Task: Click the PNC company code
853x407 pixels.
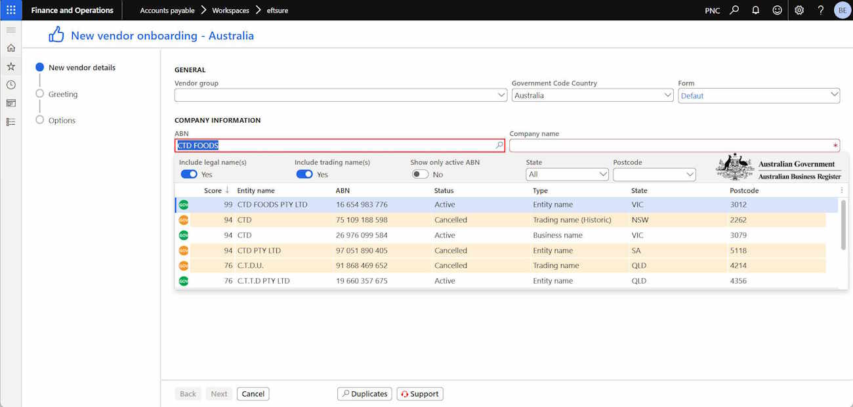Action: [712, 11]
